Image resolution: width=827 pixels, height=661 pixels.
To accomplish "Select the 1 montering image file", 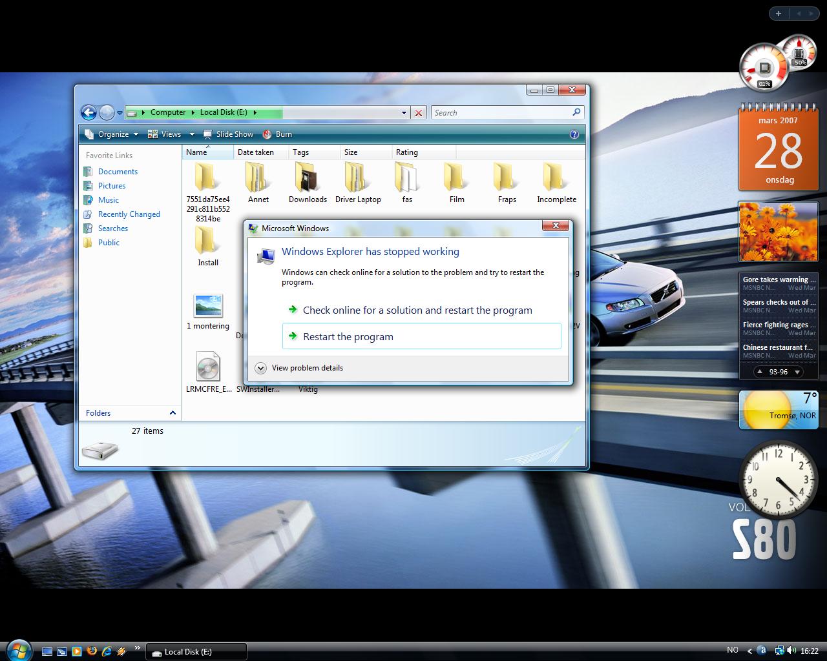I will pos(208,311).
